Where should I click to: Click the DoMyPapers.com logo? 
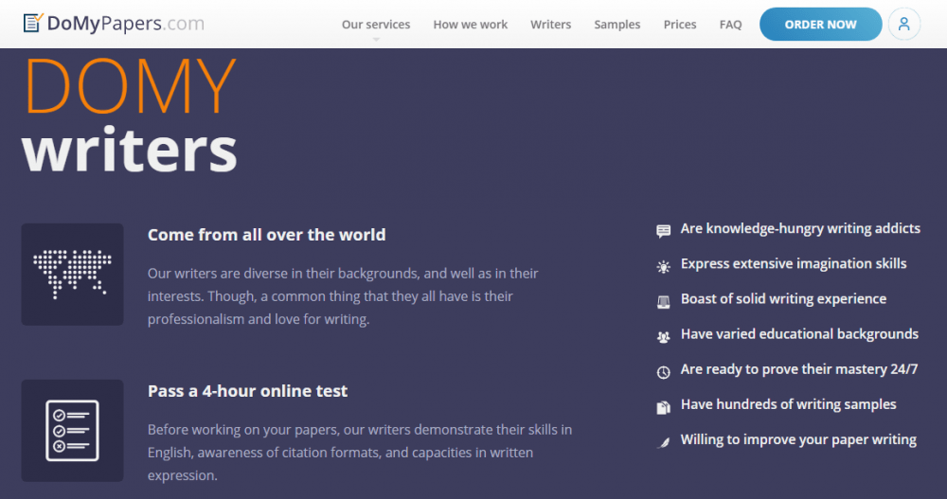[x=114, y=24]
